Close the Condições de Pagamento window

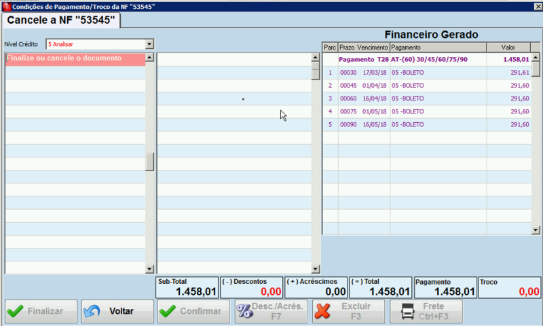(538, 6)
